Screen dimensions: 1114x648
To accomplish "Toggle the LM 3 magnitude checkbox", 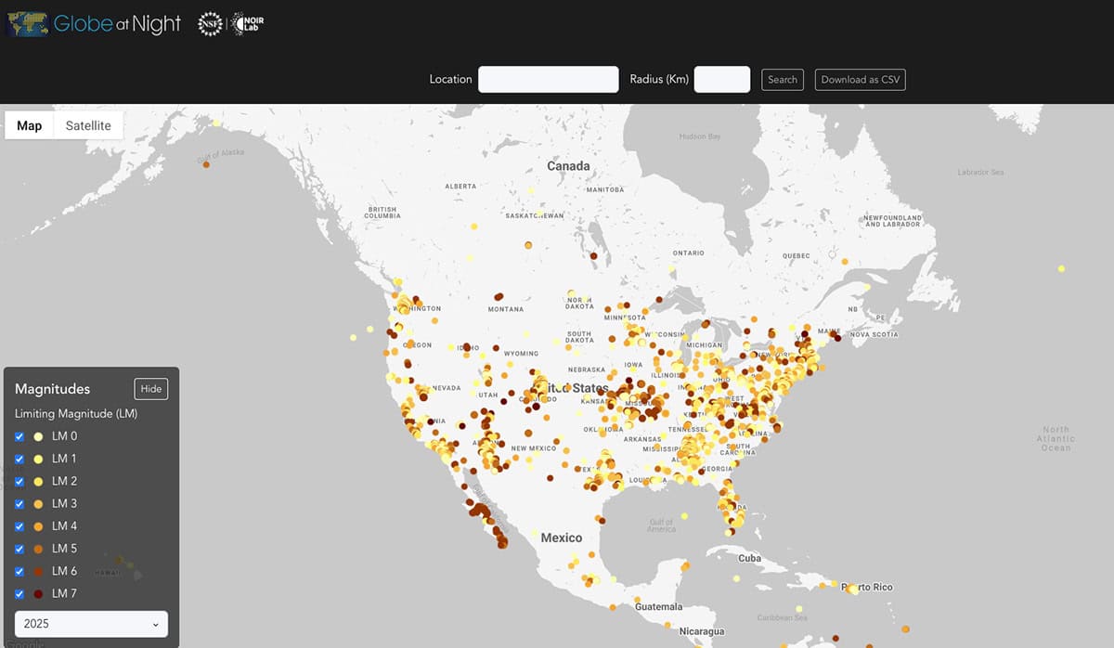I will [x=19, y=504].
